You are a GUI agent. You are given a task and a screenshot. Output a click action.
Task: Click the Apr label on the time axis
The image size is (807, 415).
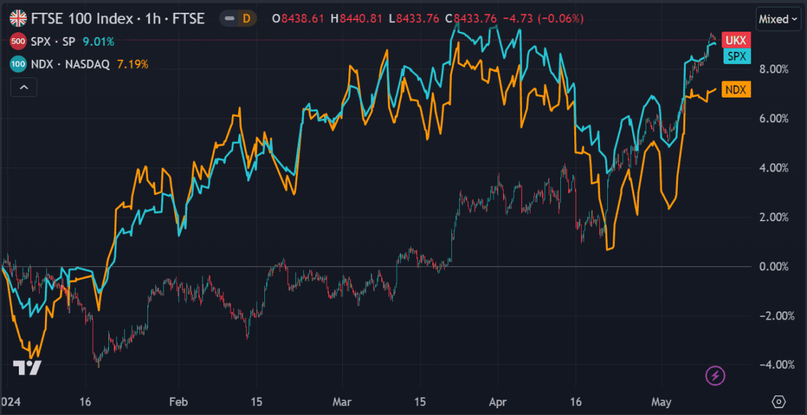click(x=496, y=402)
